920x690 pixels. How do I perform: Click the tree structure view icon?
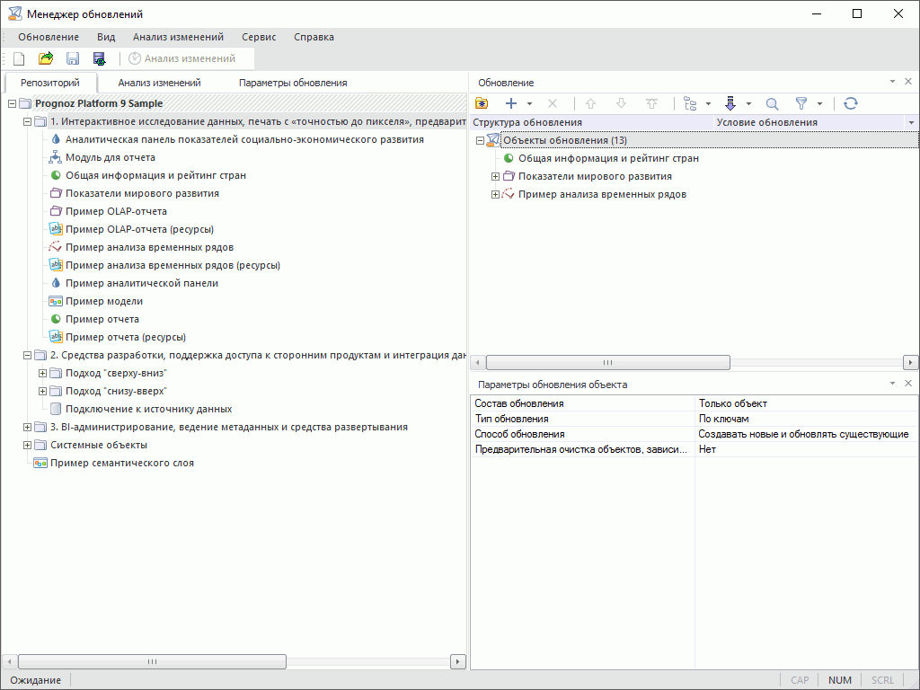click(x=691, y=103)
